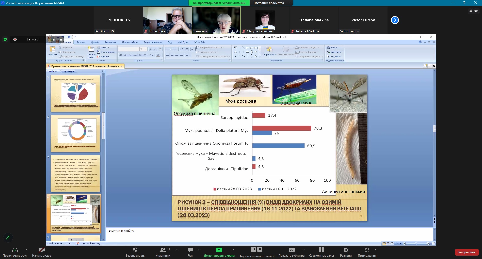This screenshot has width=482, height=259.
Task: Open the font size dropdown
Action: (x=146, y=49)
